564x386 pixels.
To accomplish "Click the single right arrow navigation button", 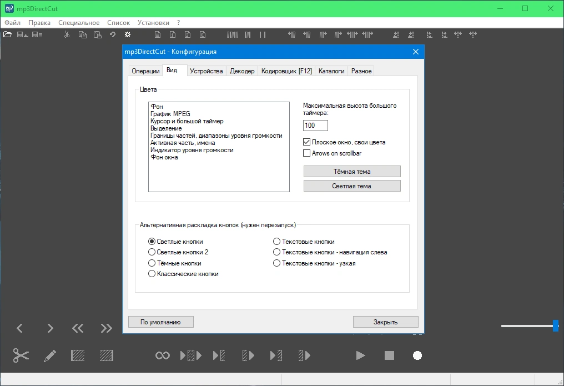I will click(x=50, y=328).
